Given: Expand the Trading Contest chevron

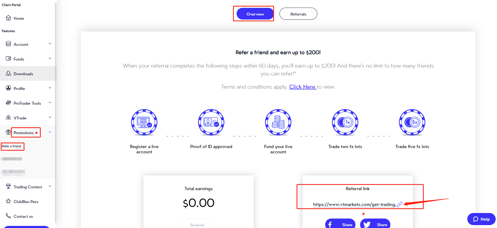Looking at the screenshot, I should pyautogui.click(x=50, y=186).
